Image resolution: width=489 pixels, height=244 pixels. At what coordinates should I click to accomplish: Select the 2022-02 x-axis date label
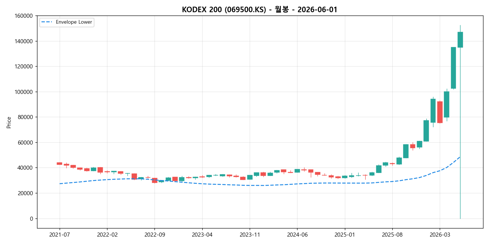pyautogui.click(x=107, y=234)
